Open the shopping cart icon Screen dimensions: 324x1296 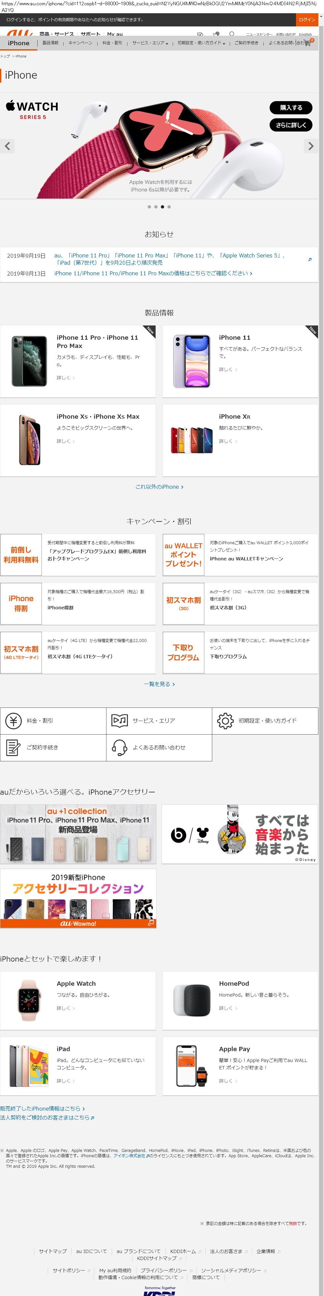coord(308,43)
